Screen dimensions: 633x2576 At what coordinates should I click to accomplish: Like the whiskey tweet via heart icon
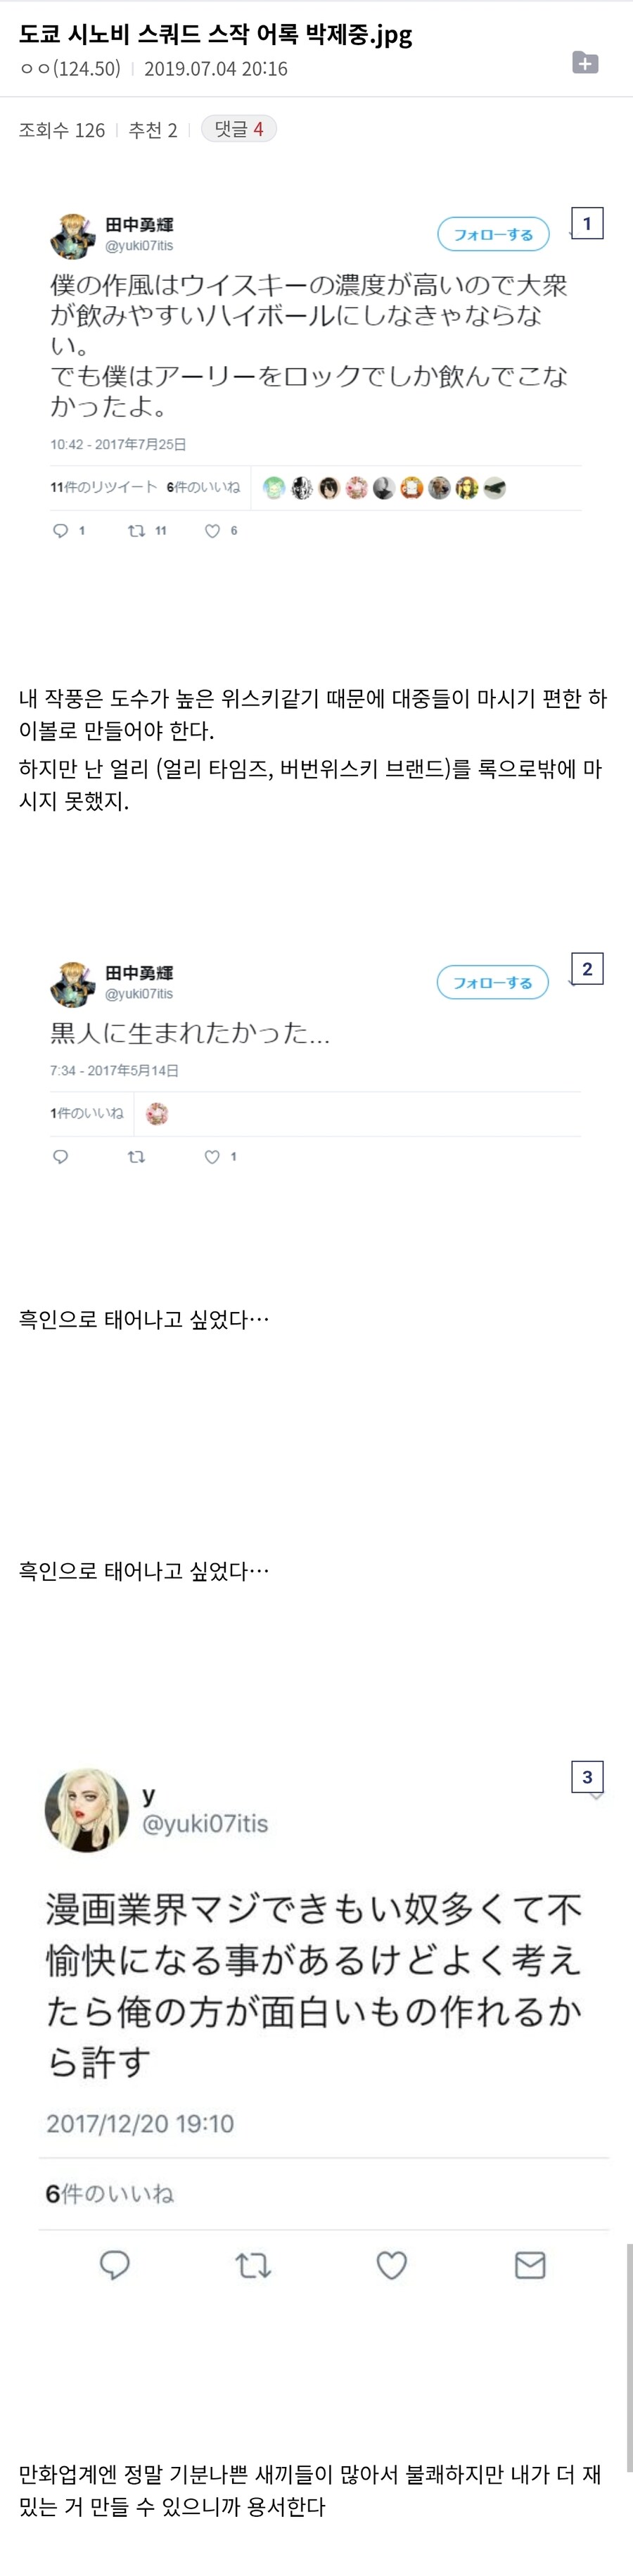(213, 530)
